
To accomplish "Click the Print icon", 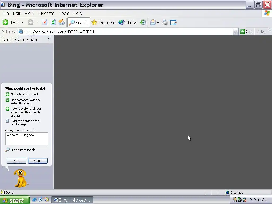I will [165, 22].
